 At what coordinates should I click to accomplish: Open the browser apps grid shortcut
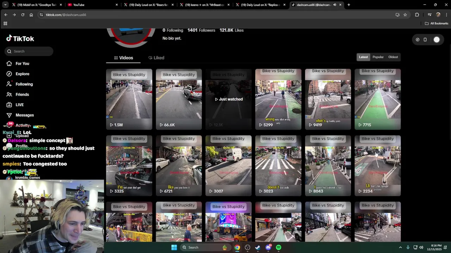(x=5, y=24)
